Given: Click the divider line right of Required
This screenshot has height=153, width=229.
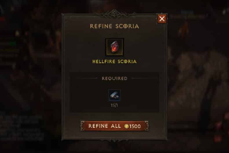Looking at the screenshot, I should (142, 78).
